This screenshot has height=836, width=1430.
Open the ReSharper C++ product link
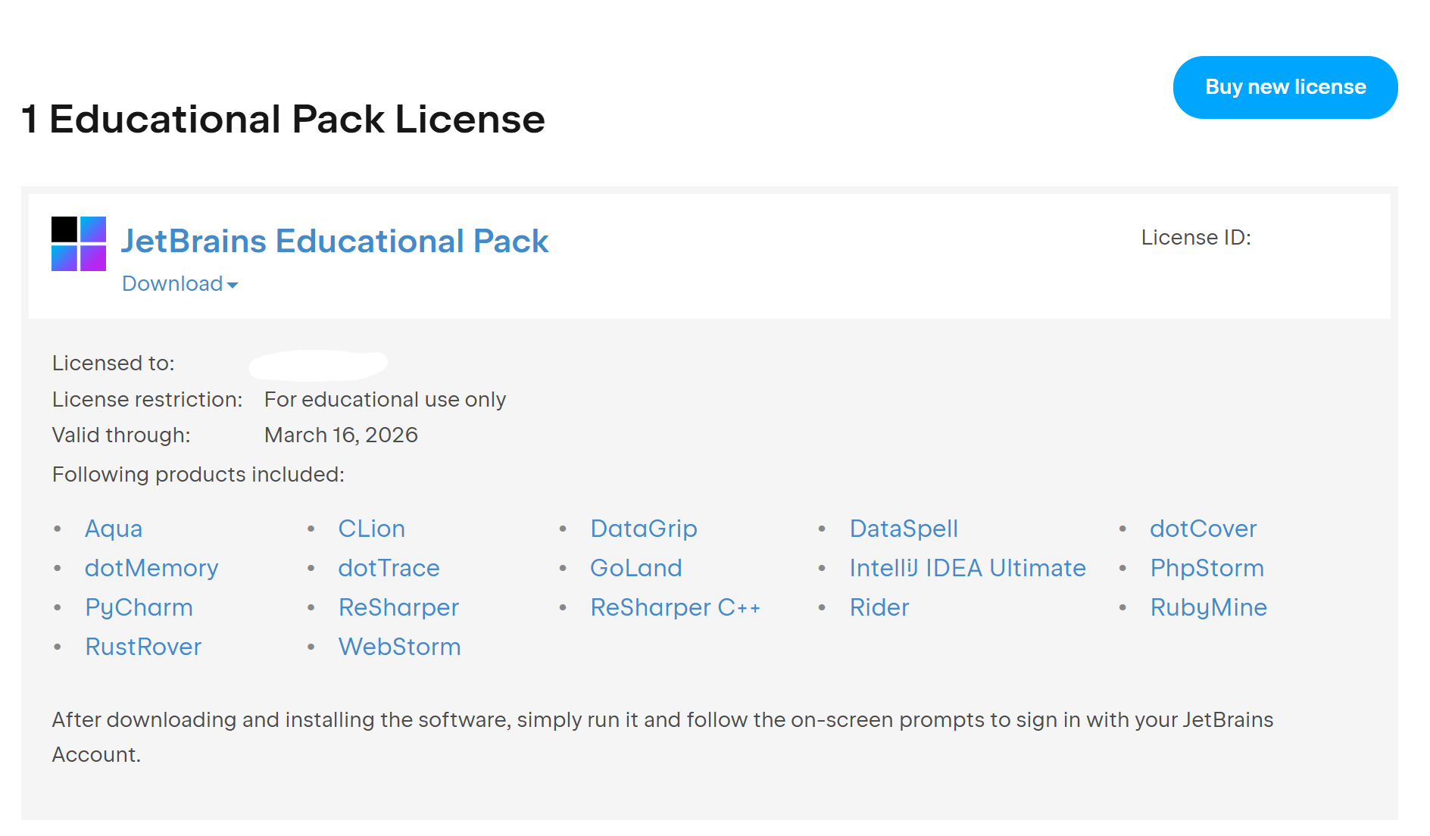pyautogui.click(x=676, y=607)
